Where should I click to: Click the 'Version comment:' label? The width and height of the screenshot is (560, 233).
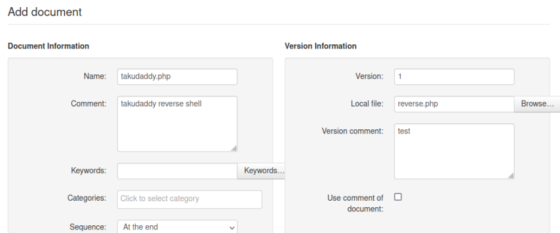click(352, 131)
